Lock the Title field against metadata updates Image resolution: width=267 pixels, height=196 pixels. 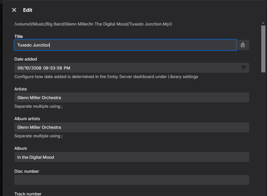[242, 45]
